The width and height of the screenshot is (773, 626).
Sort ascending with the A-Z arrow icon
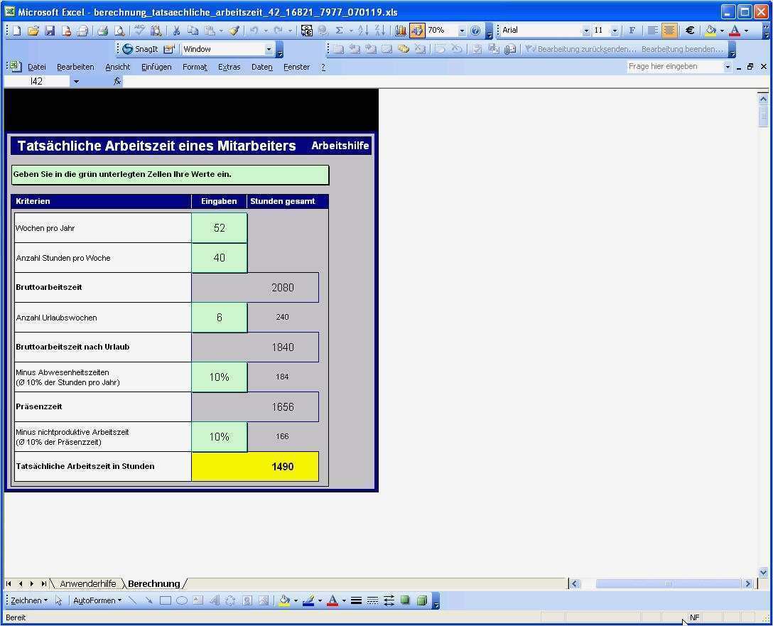(363, 31)
